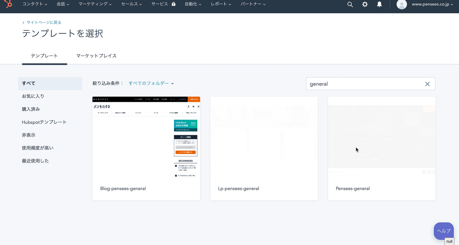Open the settings gear icon
Image resolution: width=459 pixels, height=245 pixels.
(x=365, y=5)
